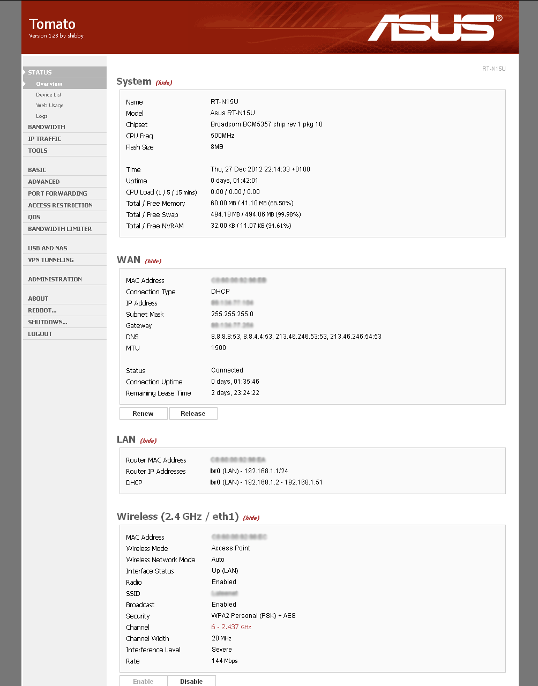Click the LAN DHCP range value
Image resolution: width=538 pixels, height=686 pixels.
pyautogui.click(x=266, y=482)
